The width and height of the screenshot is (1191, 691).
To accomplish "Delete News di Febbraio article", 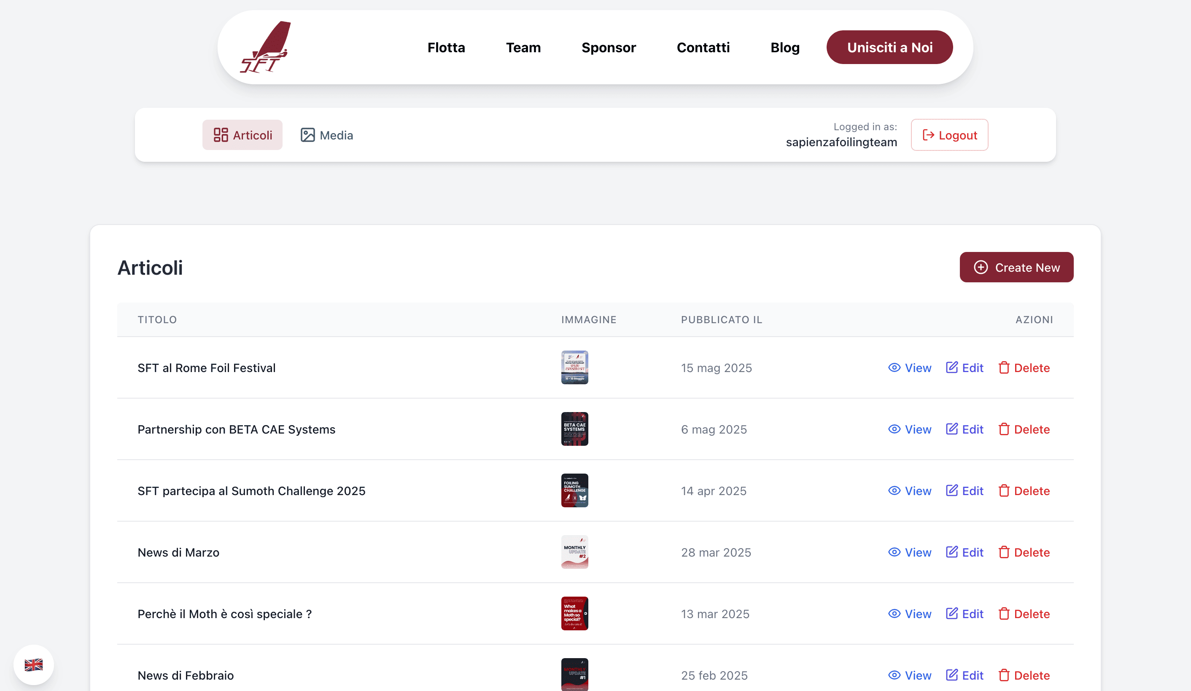I will tap(1024, 675).
